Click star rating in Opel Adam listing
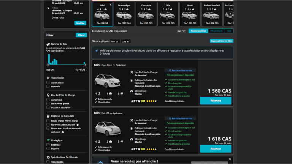 [151, 101]
